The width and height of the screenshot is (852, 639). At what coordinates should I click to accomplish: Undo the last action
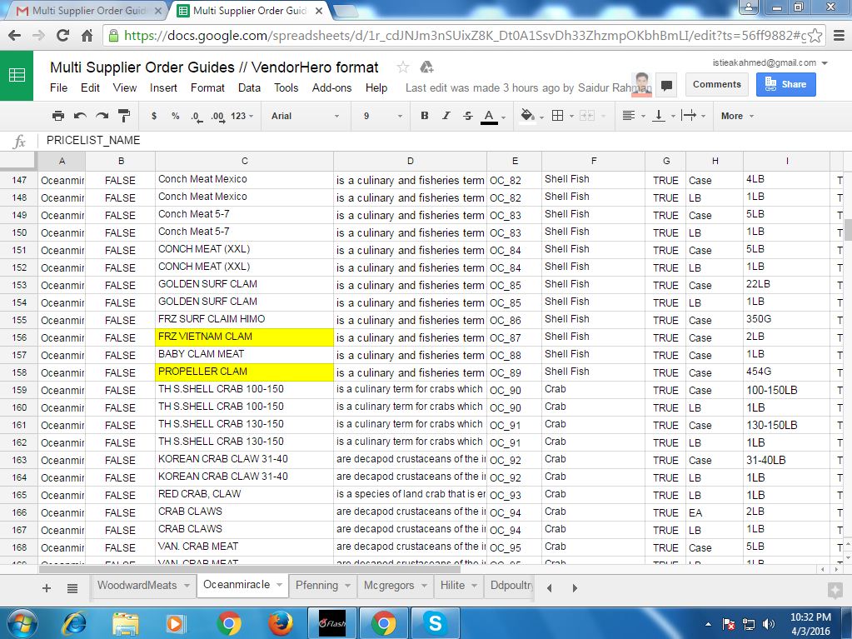click(x=80, y=116)
